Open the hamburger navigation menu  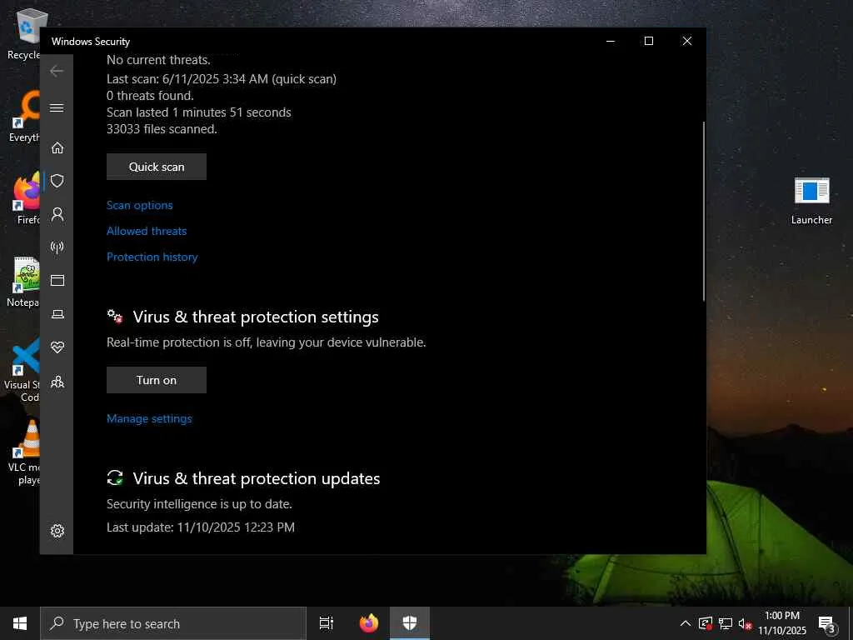tap(57, 107)
